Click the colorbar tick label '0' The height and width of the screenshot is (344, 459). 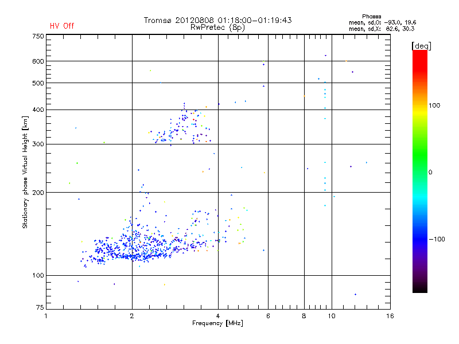(430, 173)
